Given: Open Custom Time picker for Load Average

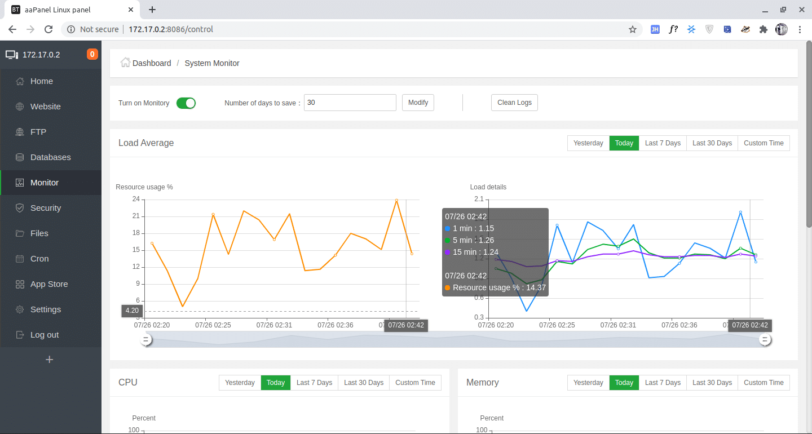Looking at the screenshot, I should click(x=764, y=143).
